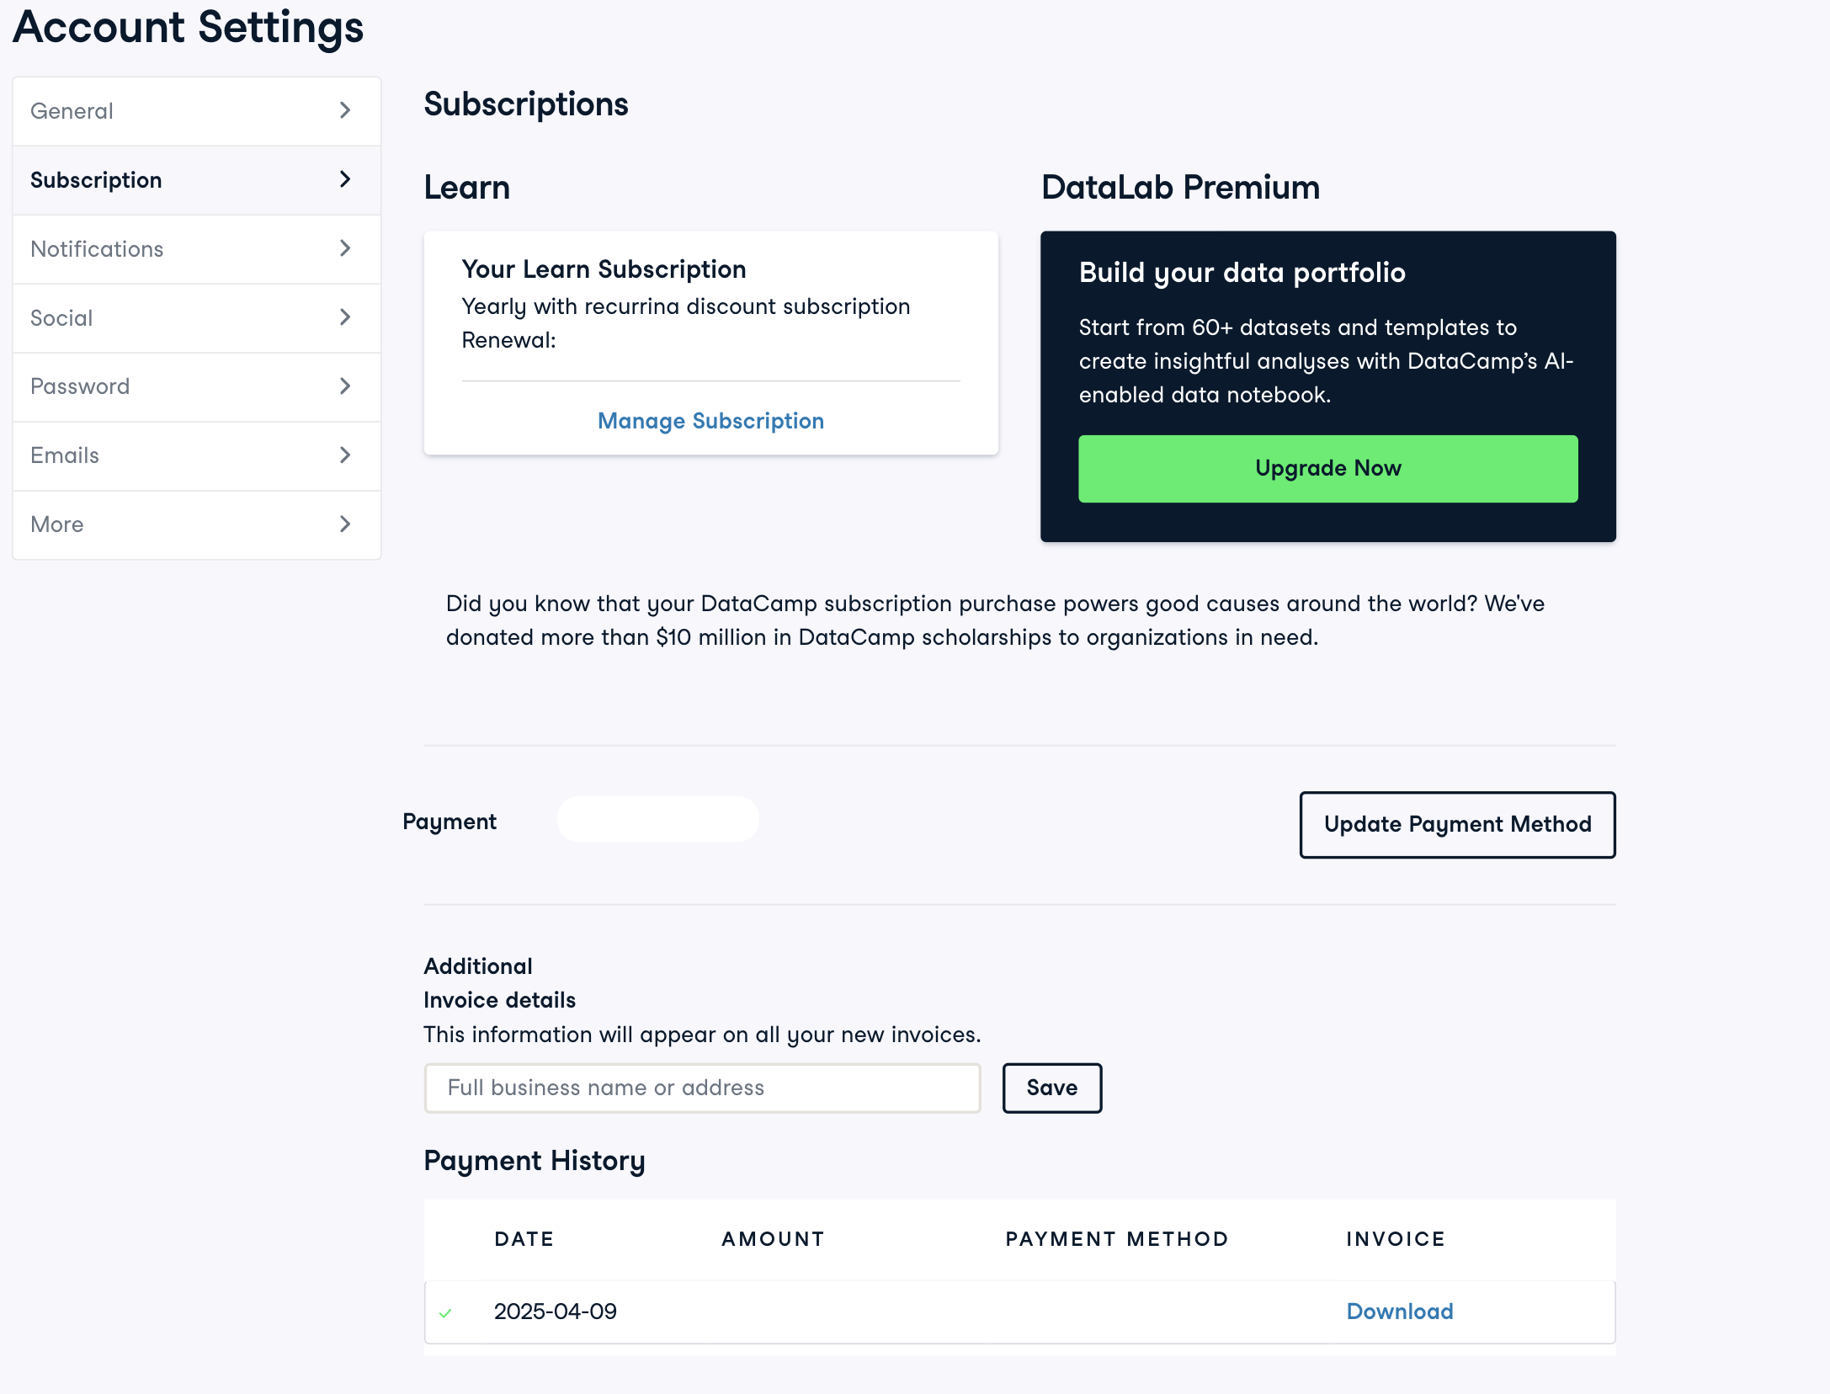Screen dimensions: 1830x1394
Task: Click Upgrade Now for DataLab Premium
Action: coord(1327,468)
